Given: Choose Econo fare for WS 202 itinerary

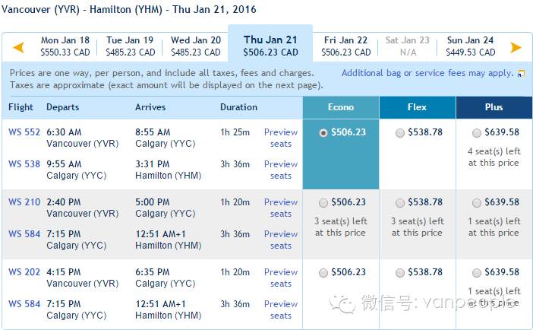Looking at the screenshot, I should [323, 273].
